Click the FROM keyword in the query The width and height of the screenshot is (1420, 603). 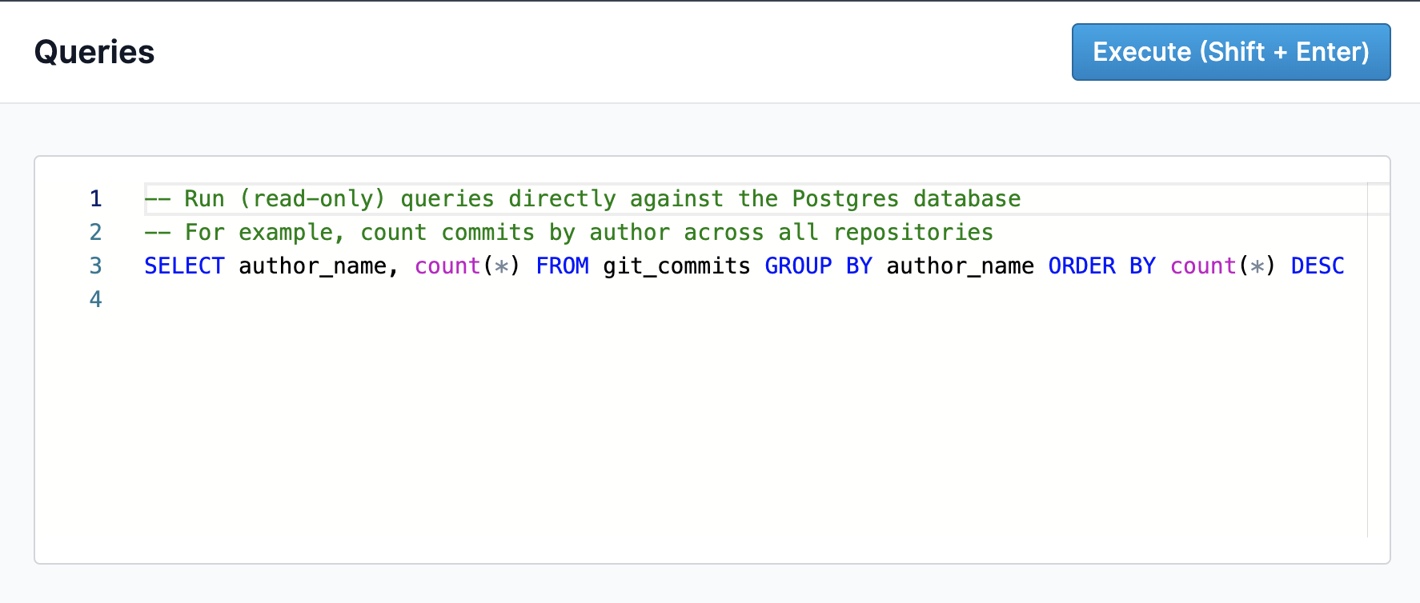(562, 266)
